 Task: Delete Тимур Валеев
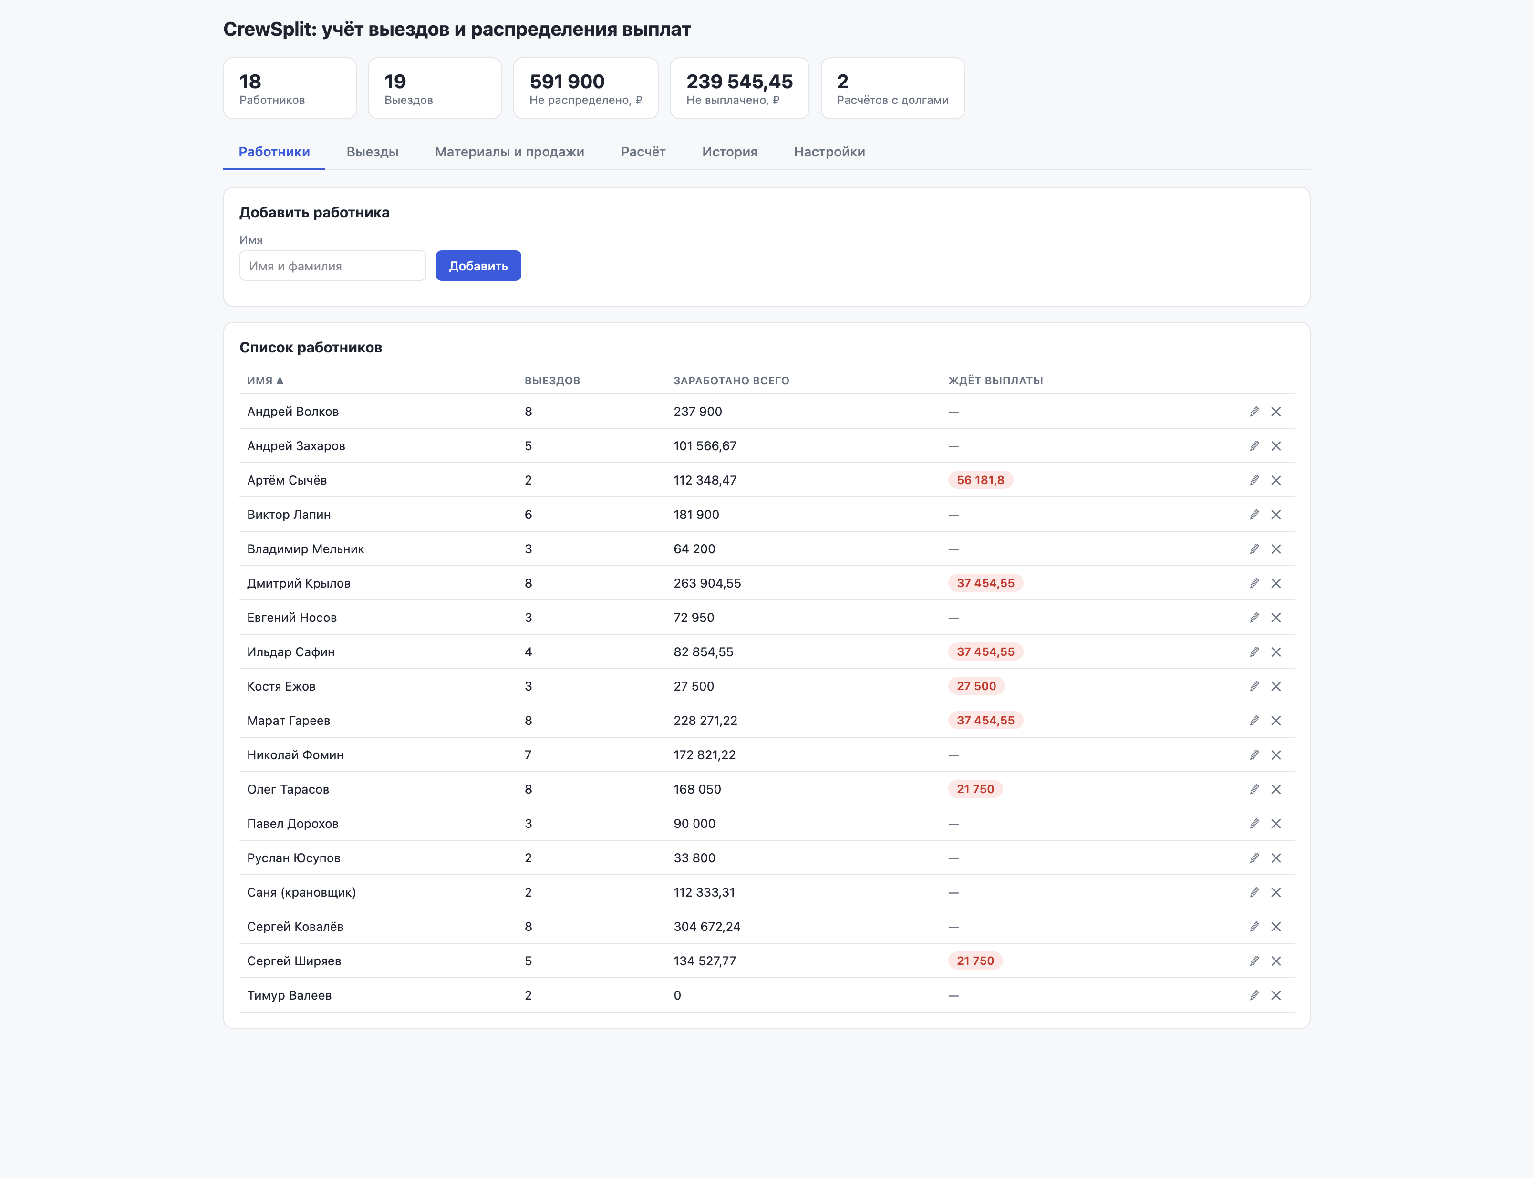[x=1276, y=996]
